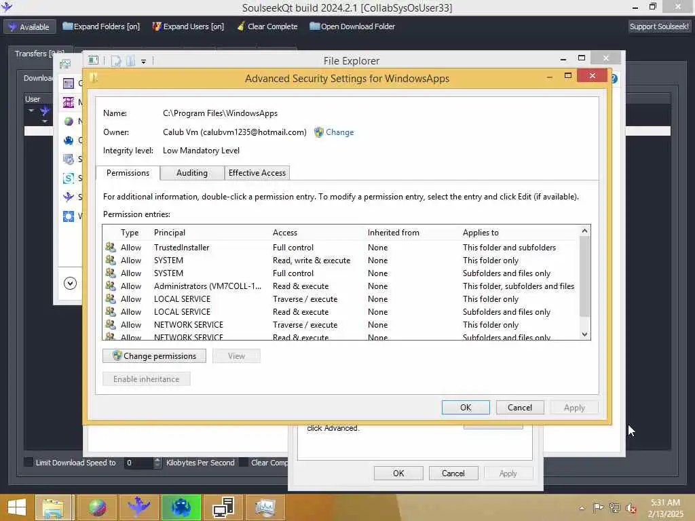The width and height of the screenshot is (695, 521).
Task: Select the TrustedInstaller permission entry
Action: 341,247
